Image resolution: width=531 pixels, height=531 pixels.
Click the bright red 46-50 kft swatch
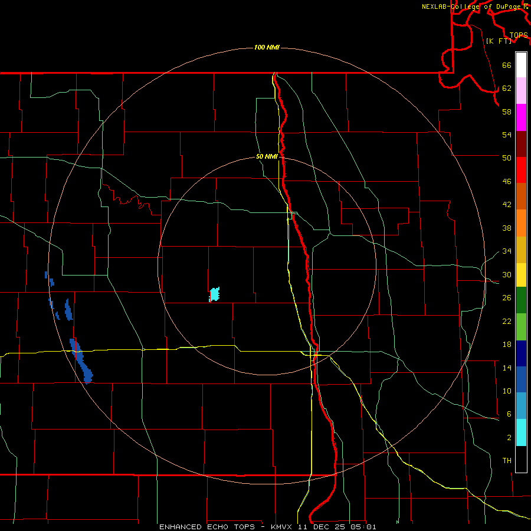521,170
